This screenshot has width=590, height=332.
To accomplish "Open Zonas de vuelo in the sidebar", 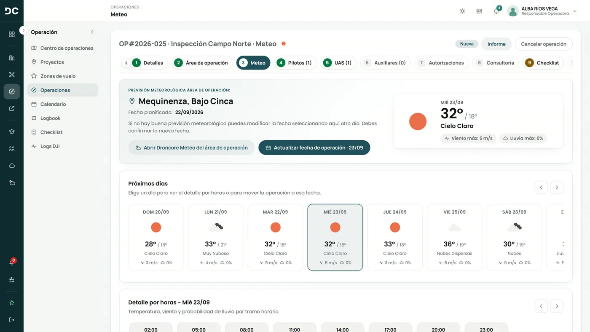I will coord(63,76).
